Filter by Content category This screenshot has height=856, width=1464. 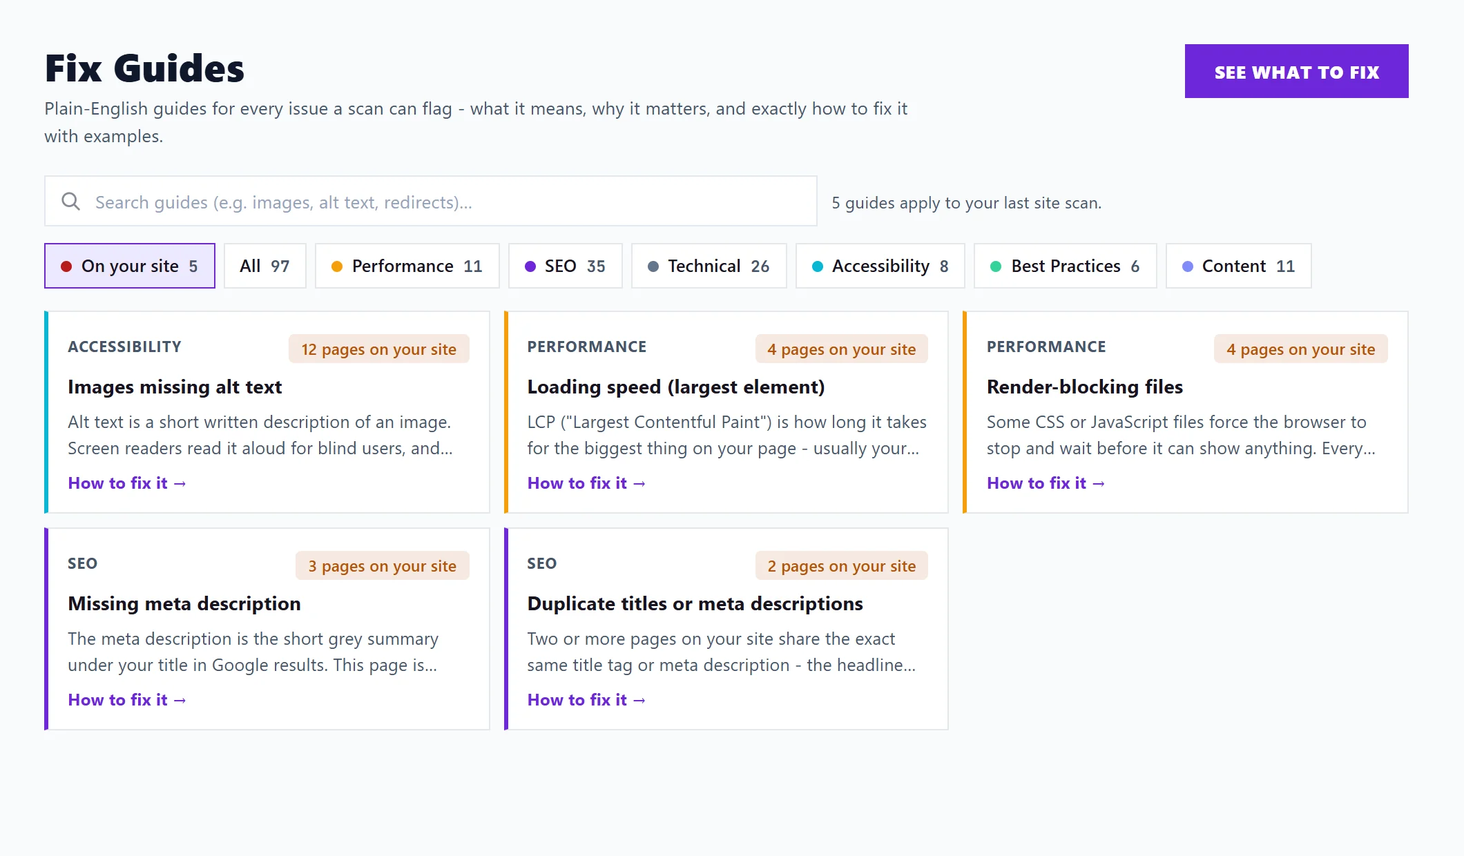click(x=1238, y=266)
